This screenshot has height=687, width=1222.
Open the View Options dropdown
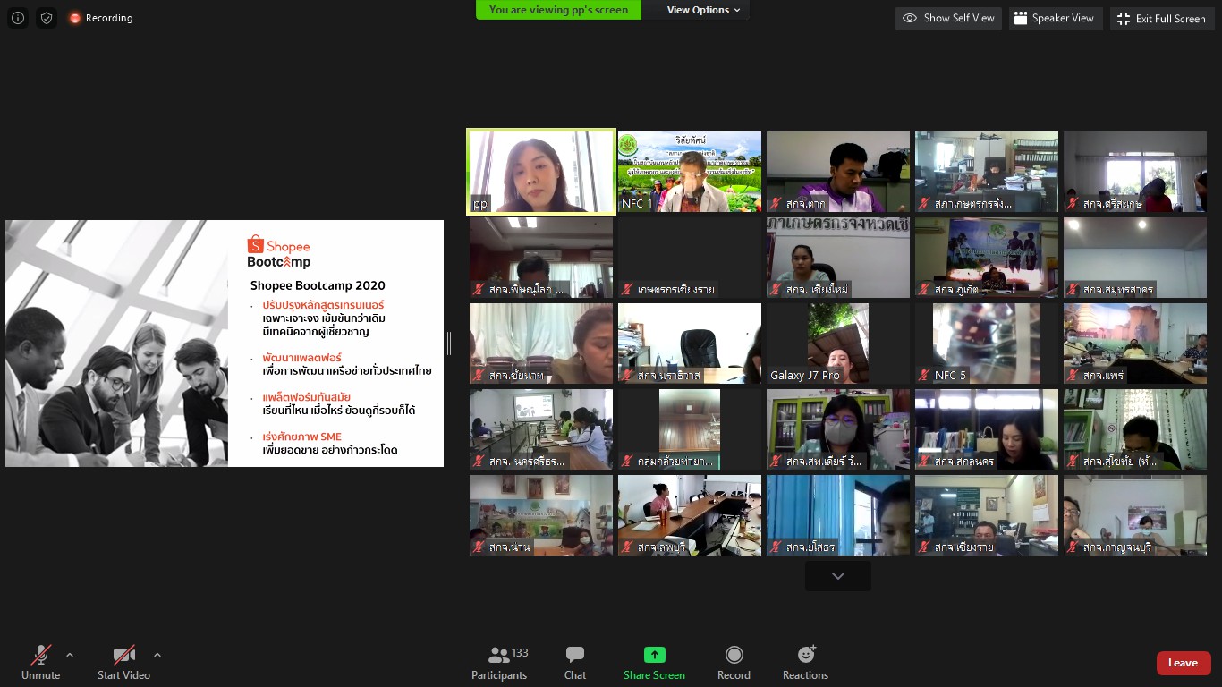tap(704, 10)
